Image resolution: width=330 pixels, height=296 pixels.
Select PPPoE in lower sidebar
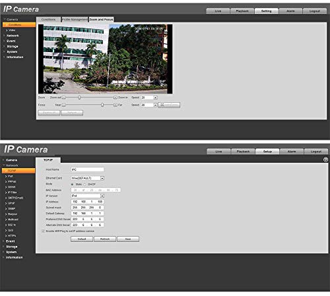tap(12, 181)
